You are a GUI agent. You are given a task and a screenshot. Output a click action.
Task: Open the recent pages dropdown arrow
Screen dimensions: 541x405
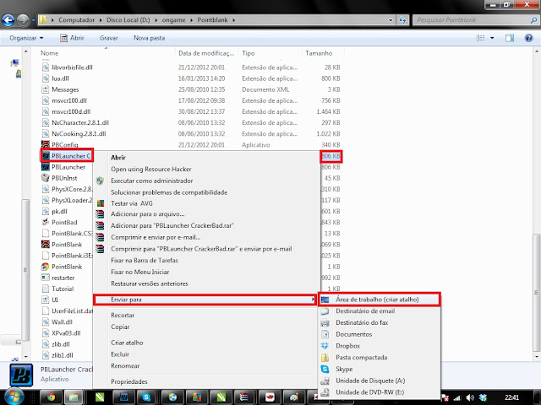34,20
